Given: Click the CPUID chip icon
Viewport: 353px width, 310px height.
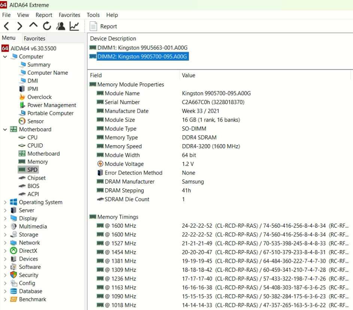Looking at the screenshot, I should click(22, 145).
